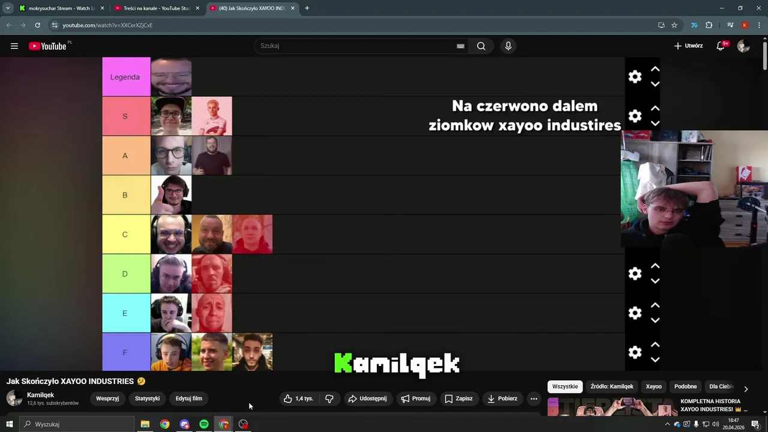Click the Promuj button
This screenshot has width=768, height=432.
(x=415, y=398)
